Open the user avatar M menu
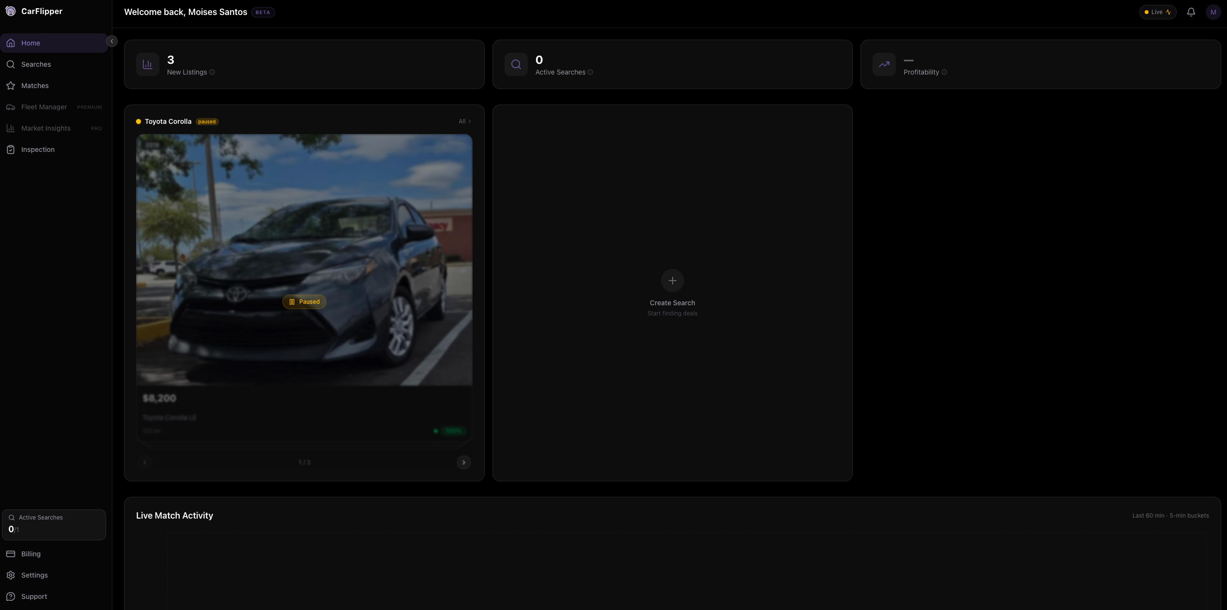Viewport: 1227px width, 610px height. coord(1213,12)
